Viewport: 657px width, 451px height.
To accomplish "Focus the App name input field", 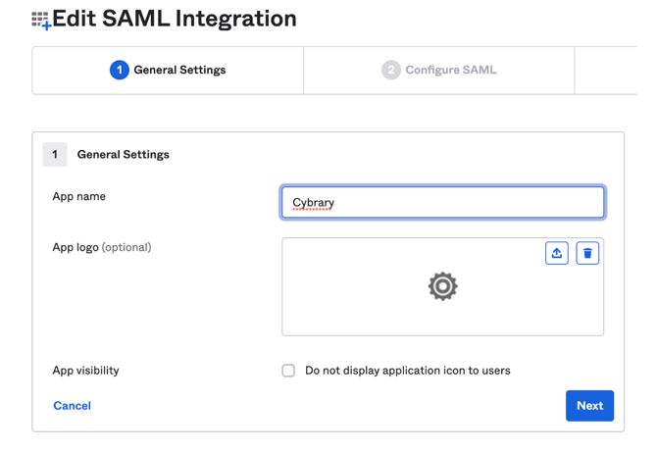I will [442, 203].
